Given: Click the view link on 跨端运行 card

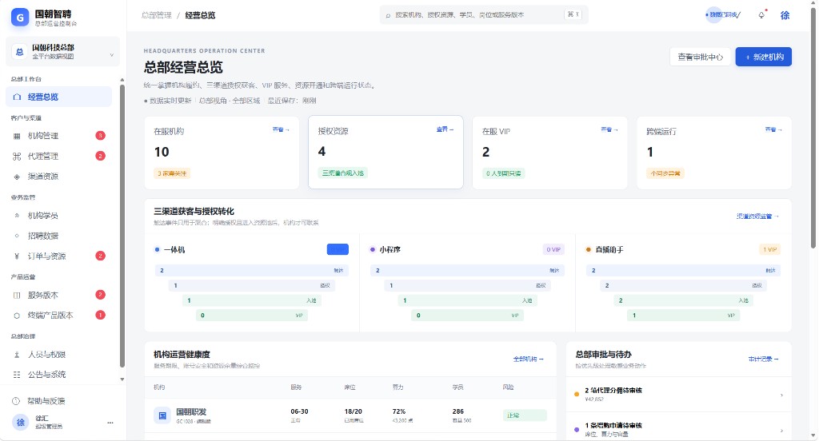Looking at the screenshot, I should (773, 129).
